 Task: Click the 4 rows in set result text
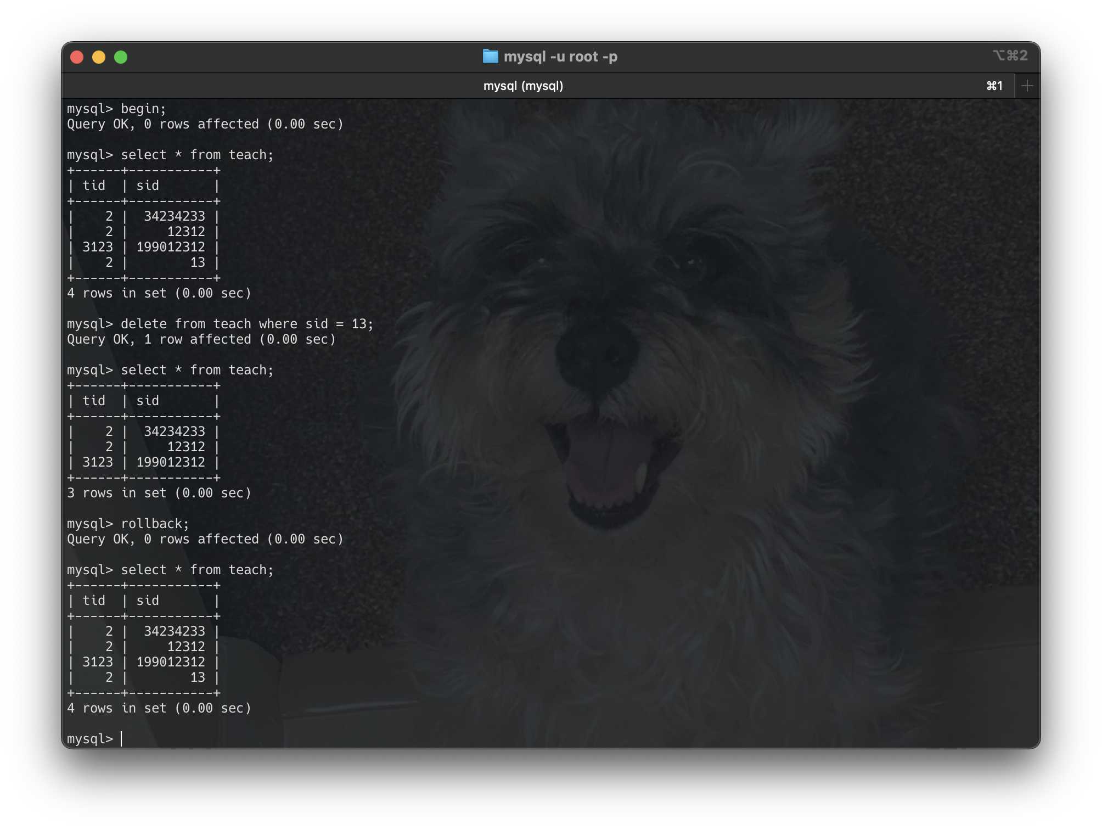click(x=159, y=293)
